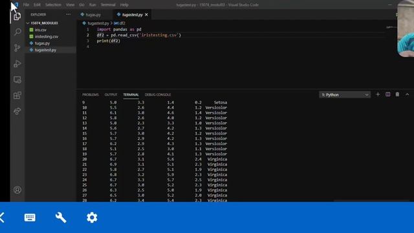Open the Edit menu
The width and height of the screenshot is (414, 233).
(37, 5)
